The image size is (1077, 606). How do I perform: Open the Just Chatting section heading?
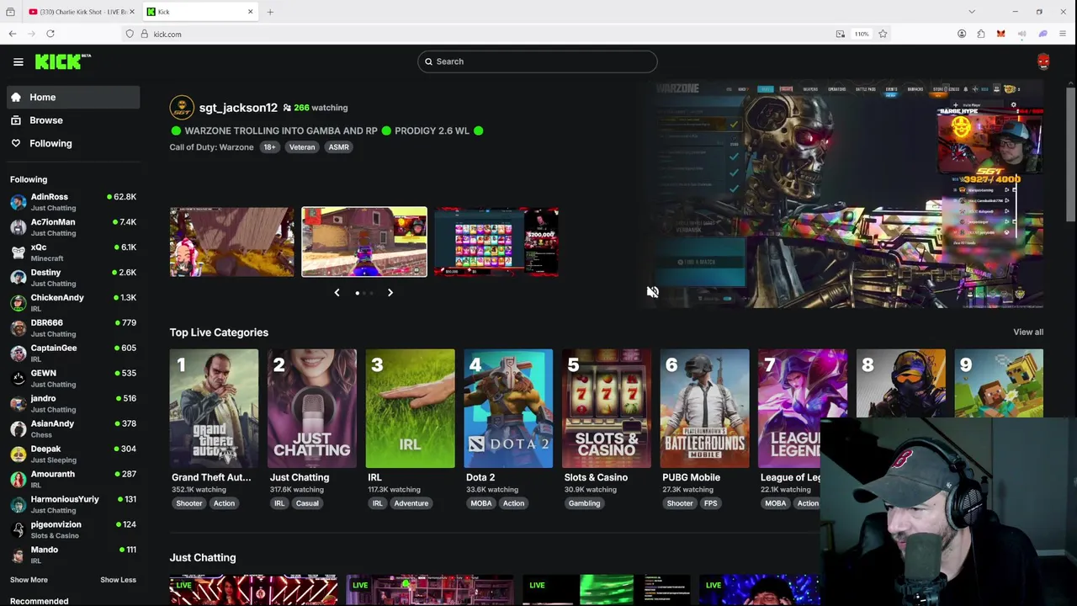(203, 557)
